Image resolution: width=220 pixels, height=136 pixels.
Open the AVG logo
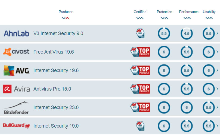click(16, 71)
